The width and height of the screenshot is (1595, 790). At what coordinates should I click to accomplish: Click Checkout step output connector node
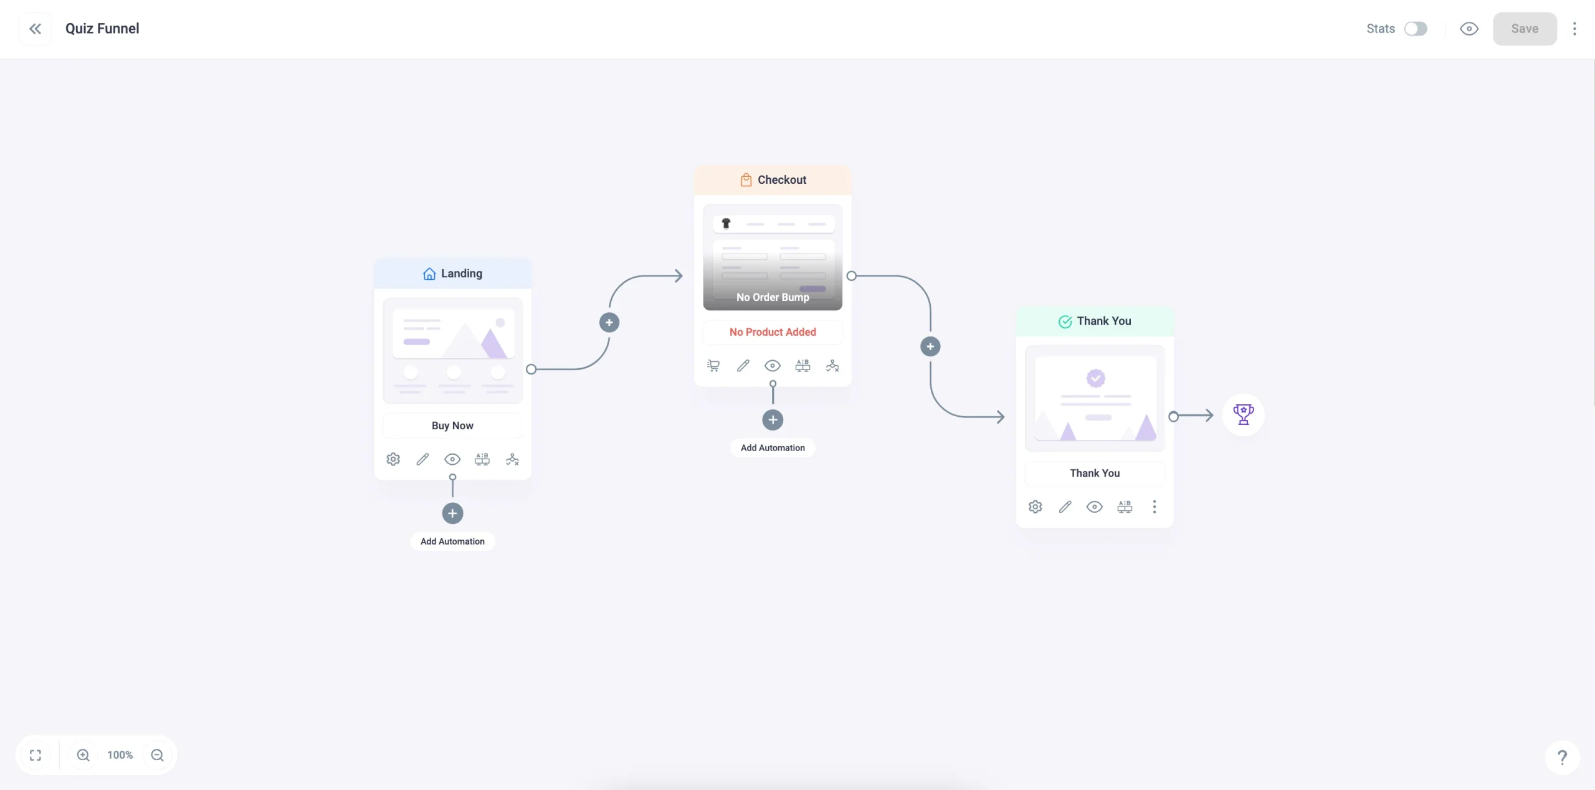851,276
